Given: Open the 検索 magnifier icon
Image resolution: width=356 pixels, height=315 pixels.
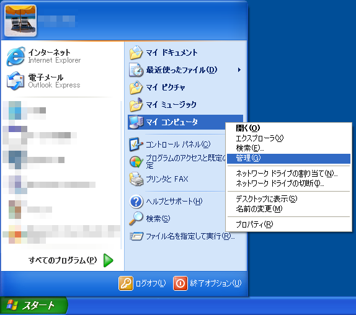Looking at the screenshot, I should (136, 218).
